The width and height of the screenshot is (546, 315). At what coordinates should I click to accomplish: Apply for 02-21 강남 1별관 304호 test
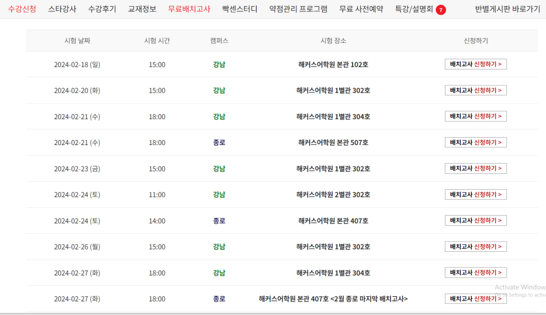(x=476, y=116)
